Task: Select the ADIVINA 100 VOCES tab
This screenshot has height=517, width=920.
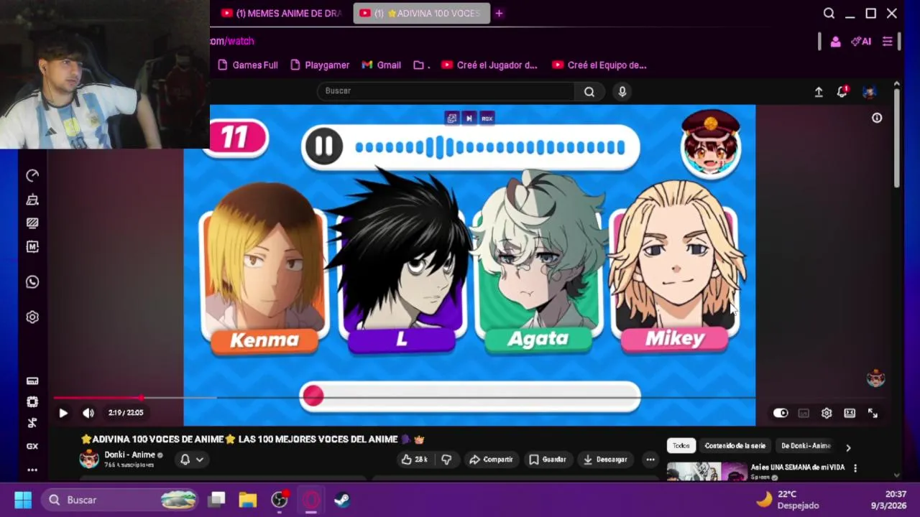Action: 421,13
